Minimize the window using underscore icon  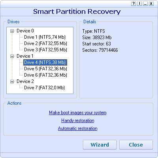point(145,4)
